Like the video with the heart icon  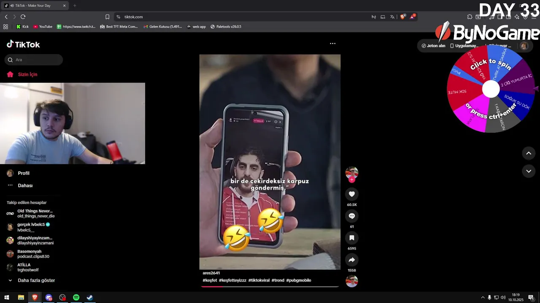(352, 194)
